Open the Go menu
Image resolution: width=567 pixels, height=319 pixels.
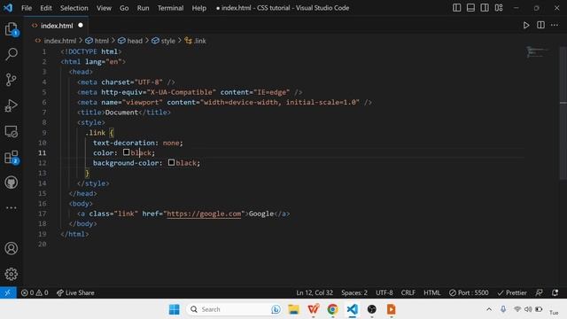pyautogui.click(x=124, y=8)
